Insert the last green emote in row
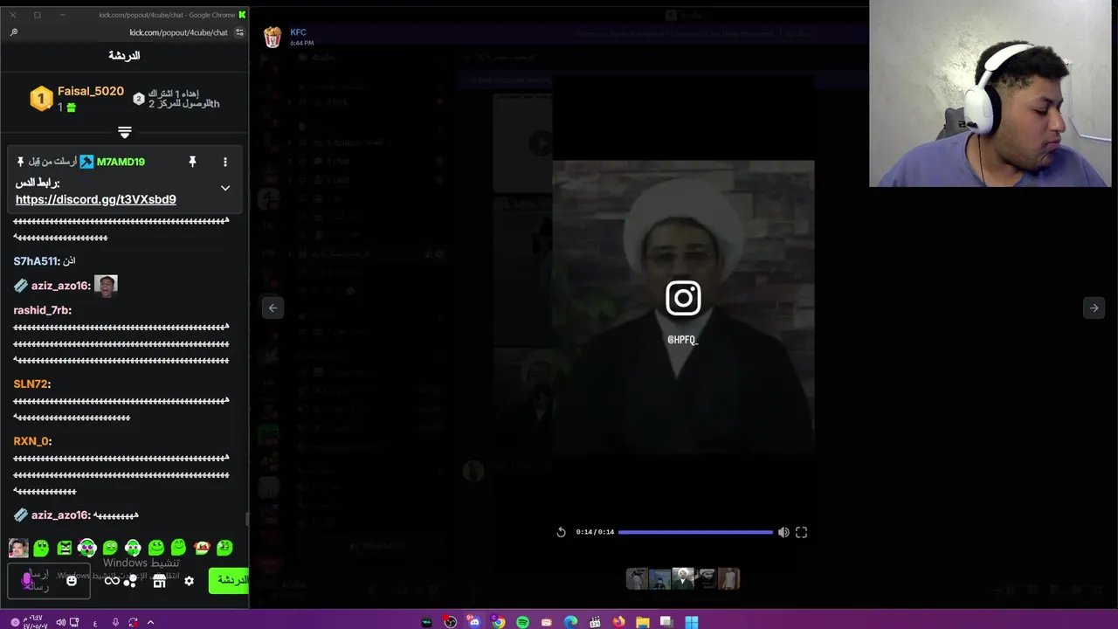Screen dimensions: 1118x629 click(x=224, y=548)
